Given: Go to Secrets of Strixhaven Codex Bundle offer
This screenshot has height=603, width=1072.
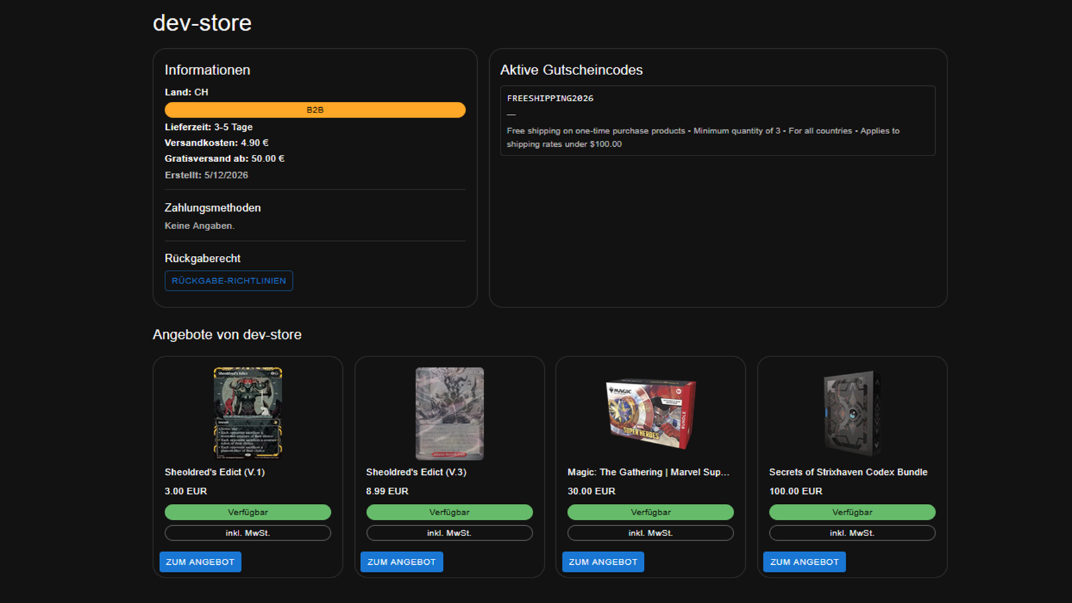Looking at the screenshot, I should [804, 561].
